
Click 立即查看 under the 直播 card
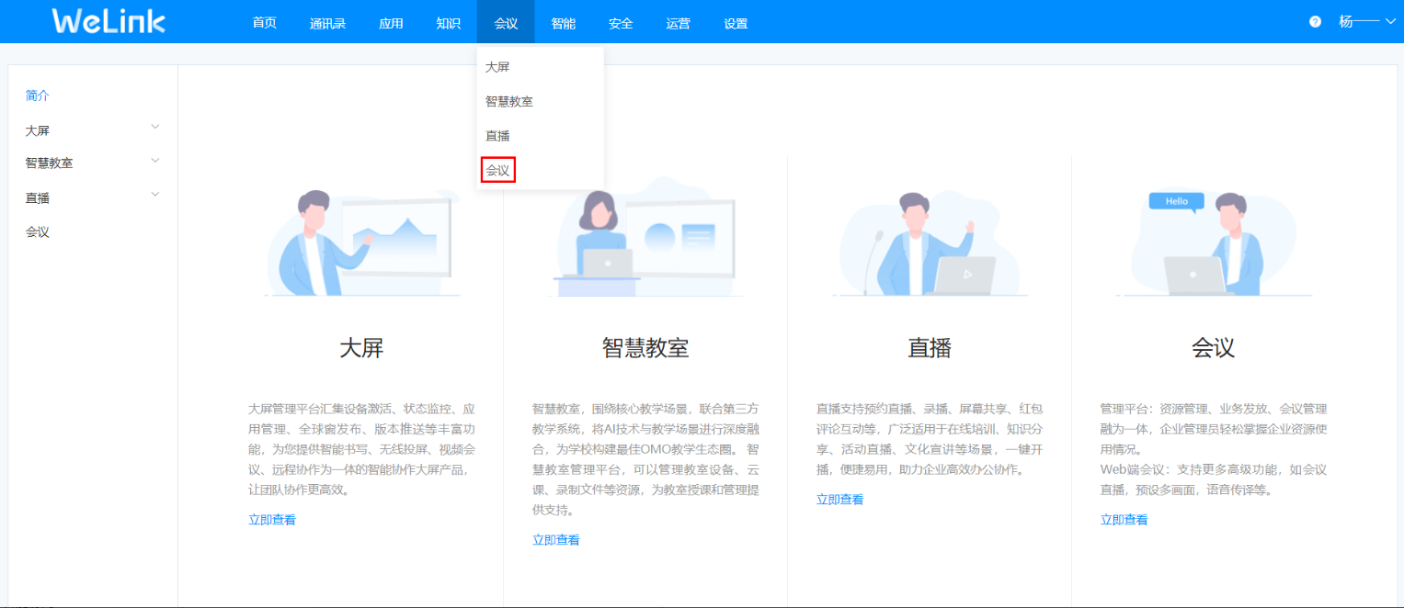839,499
